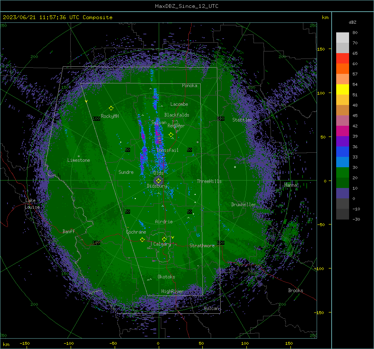The height and width of the screenshot is (349, 374).
Task: Click the 2023/06/21 11:57:36 UTC Composite timestamp
Action: [x=58, y=17]
